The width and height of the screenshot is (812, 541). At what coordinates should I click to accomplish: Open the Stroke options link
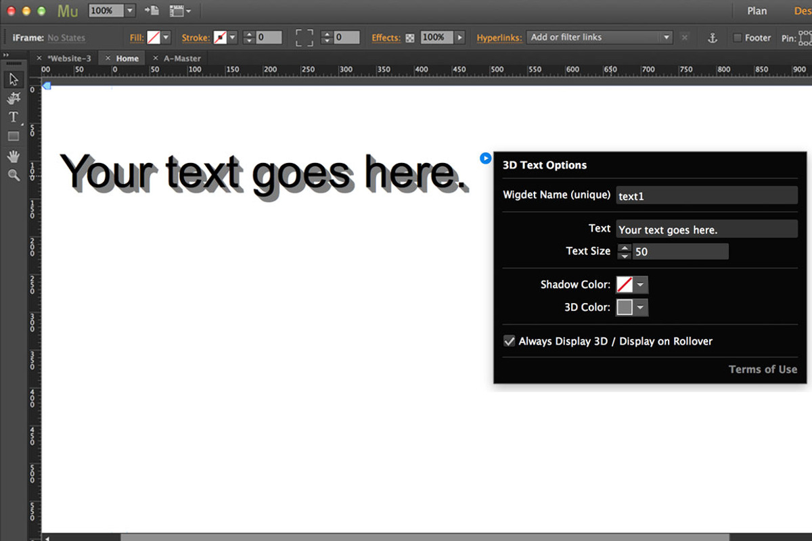coord(196,38)
